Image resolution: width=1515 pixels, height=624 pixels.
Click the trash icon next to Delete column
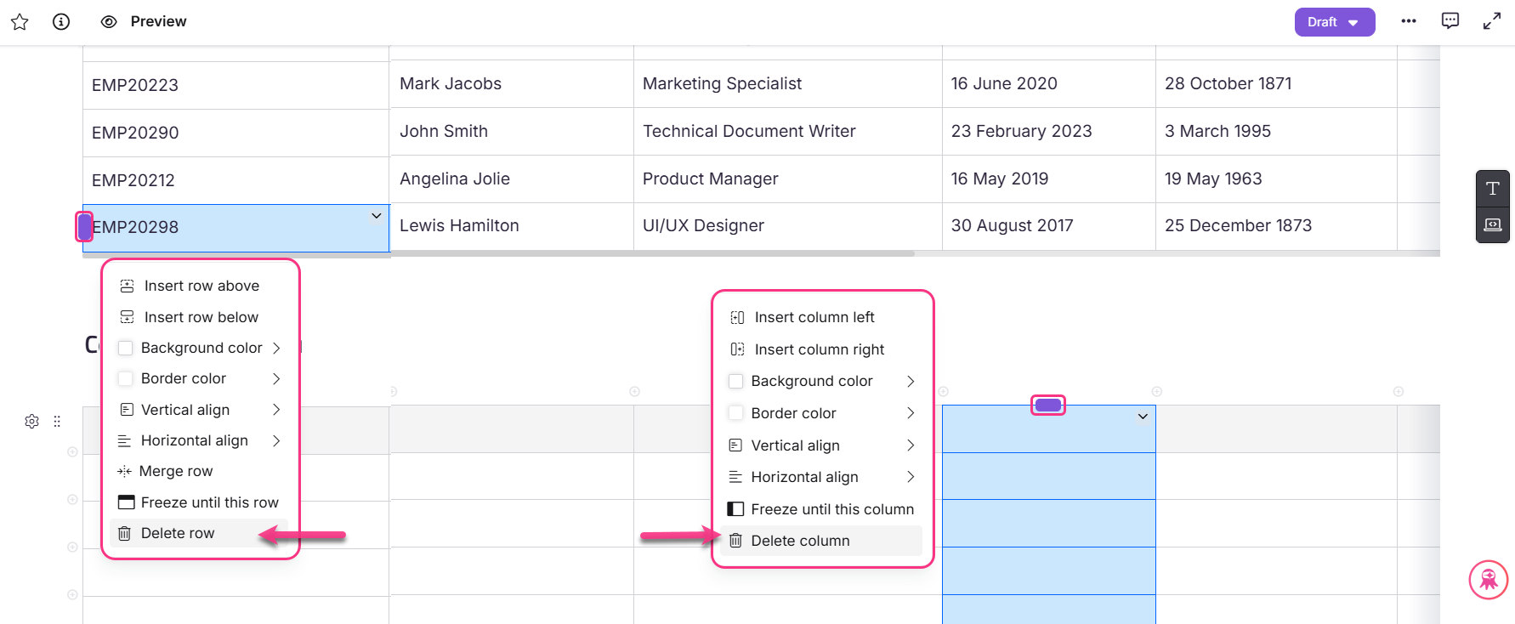[x=735, y=541]
